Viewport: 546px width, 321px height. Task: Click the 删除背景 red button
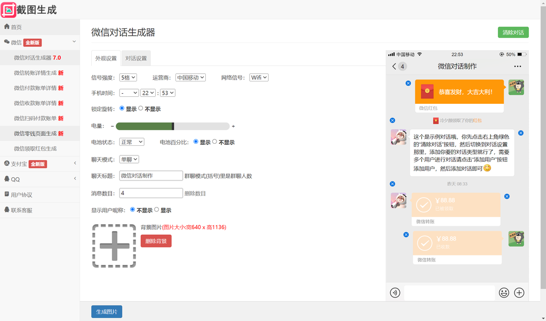(156, 241)
